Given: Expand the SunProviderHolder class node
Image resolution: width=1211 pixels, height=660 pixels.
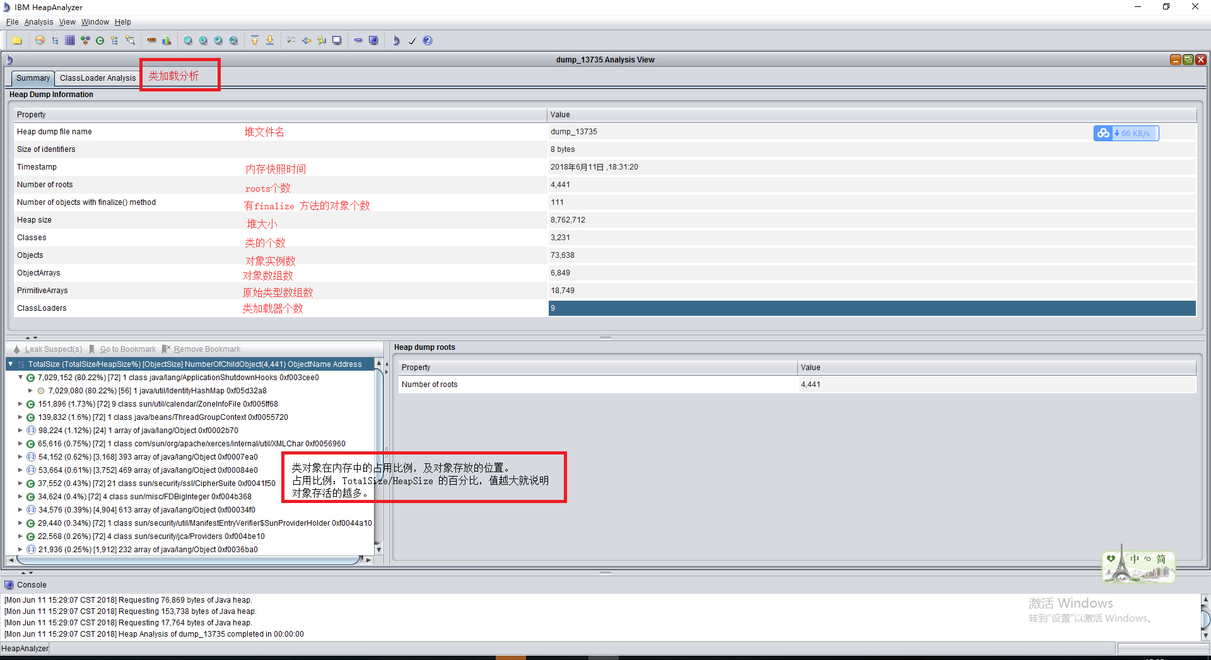Looking at the screenshot, I should [x=20, y=523].
